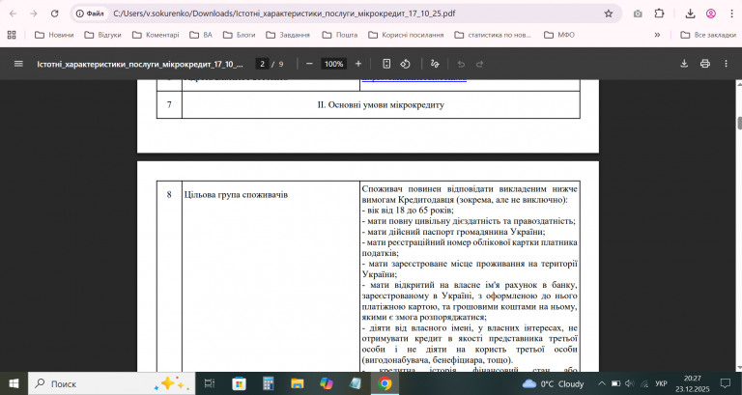Open the tab groups grid icon
Screen dimensions: 742x395
coord(12,35)
